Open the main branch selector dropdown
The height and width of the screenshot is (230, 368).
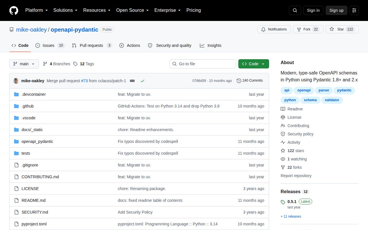24,64
